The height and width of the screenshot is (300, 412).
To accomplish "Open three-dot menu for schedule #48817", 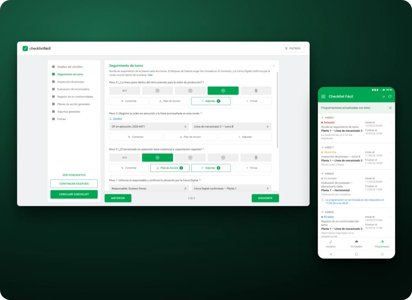I will [390, 153].
